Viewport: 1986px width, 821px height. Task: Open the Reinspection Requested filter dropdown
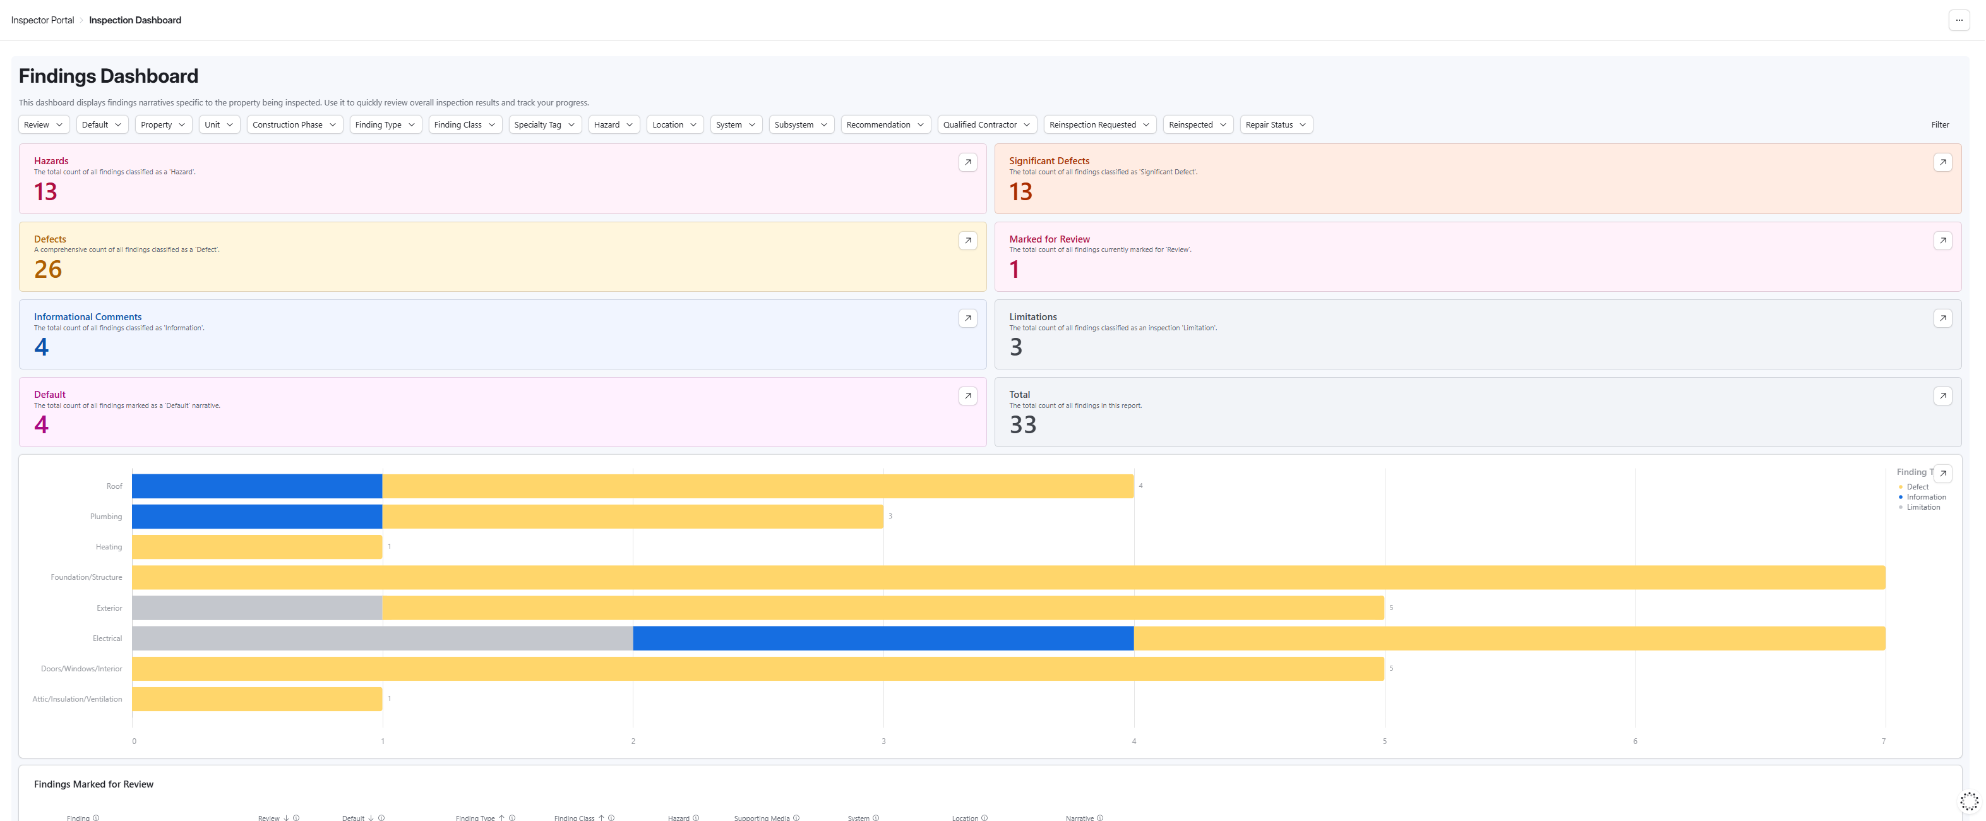pyautogui.click(x=1099, y=125)
